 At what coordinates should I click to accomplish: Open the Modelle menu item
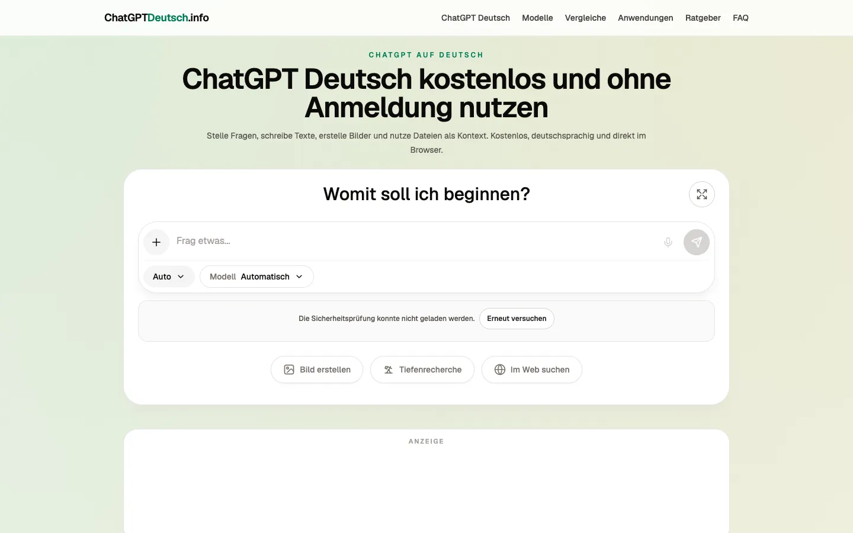pyautogui.click(x=537, y=18)
